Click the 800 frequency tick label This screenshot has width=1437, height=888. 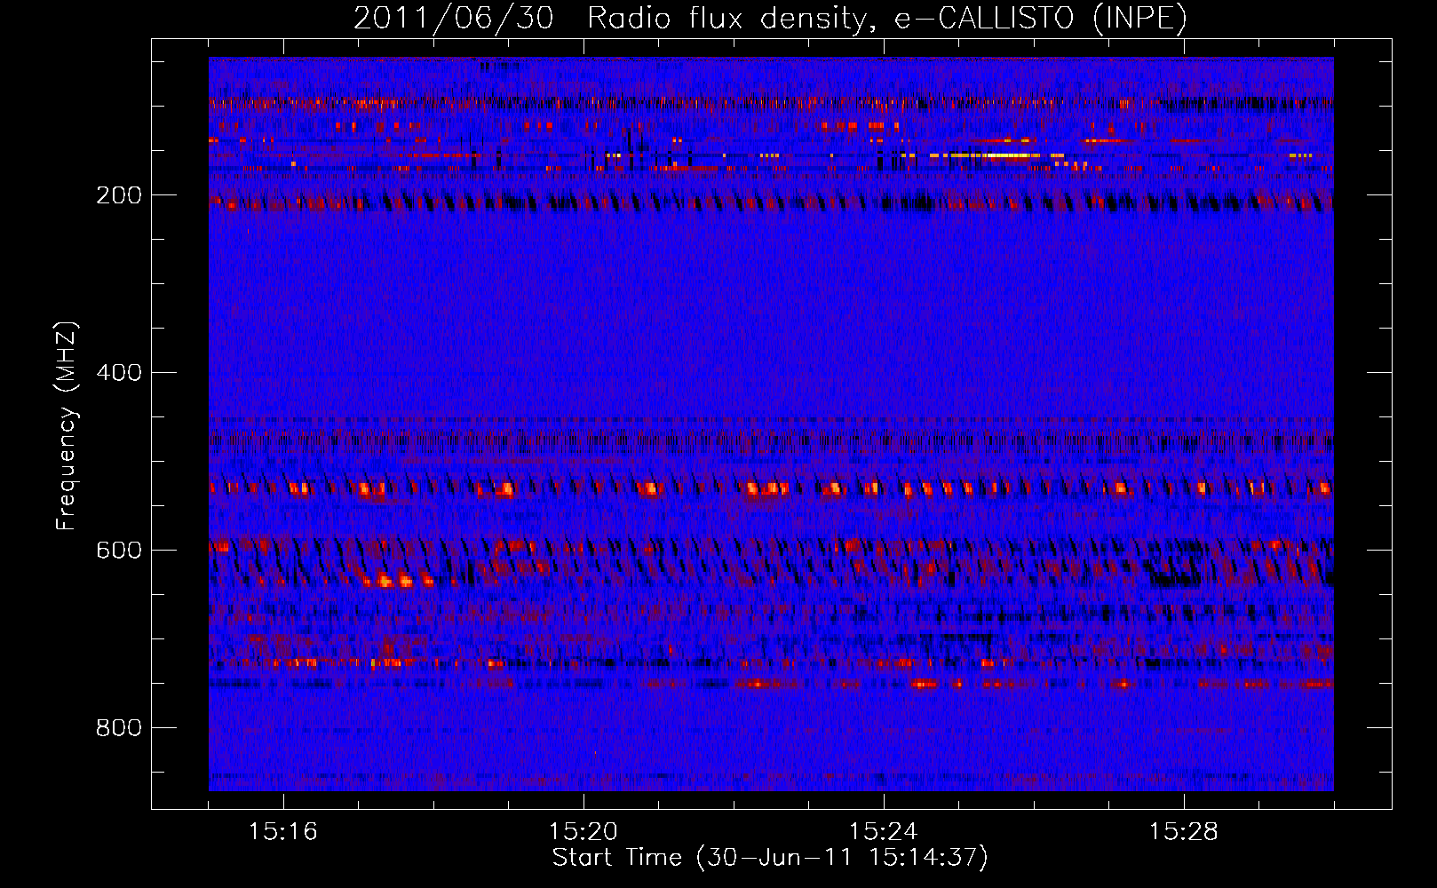[x=119, y=728]
